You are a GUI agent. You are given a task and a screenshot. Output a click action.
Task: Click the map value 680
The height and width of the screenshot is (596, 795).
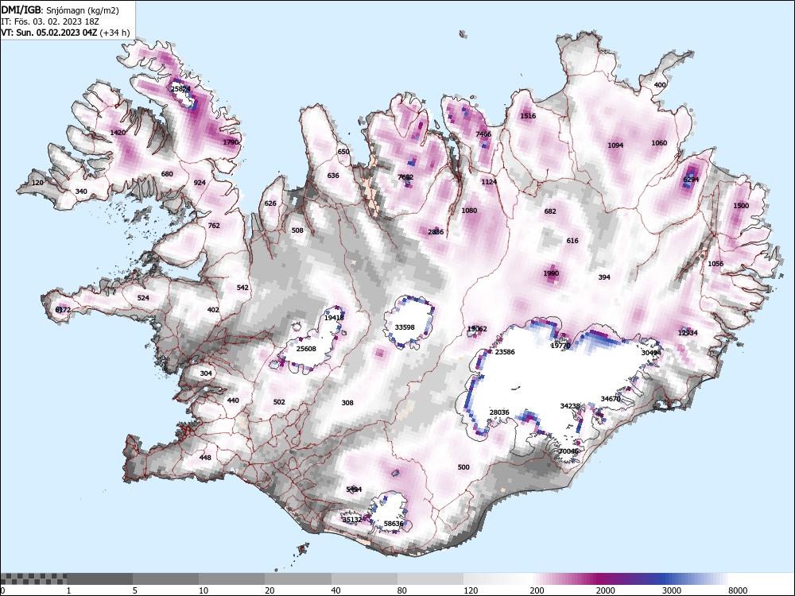click(167, 174)
